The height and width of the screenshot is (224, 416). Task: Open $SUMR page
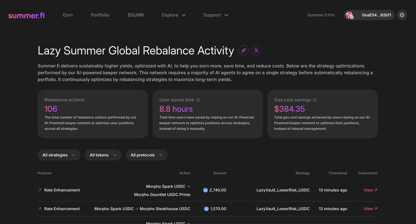click(136, 15)
